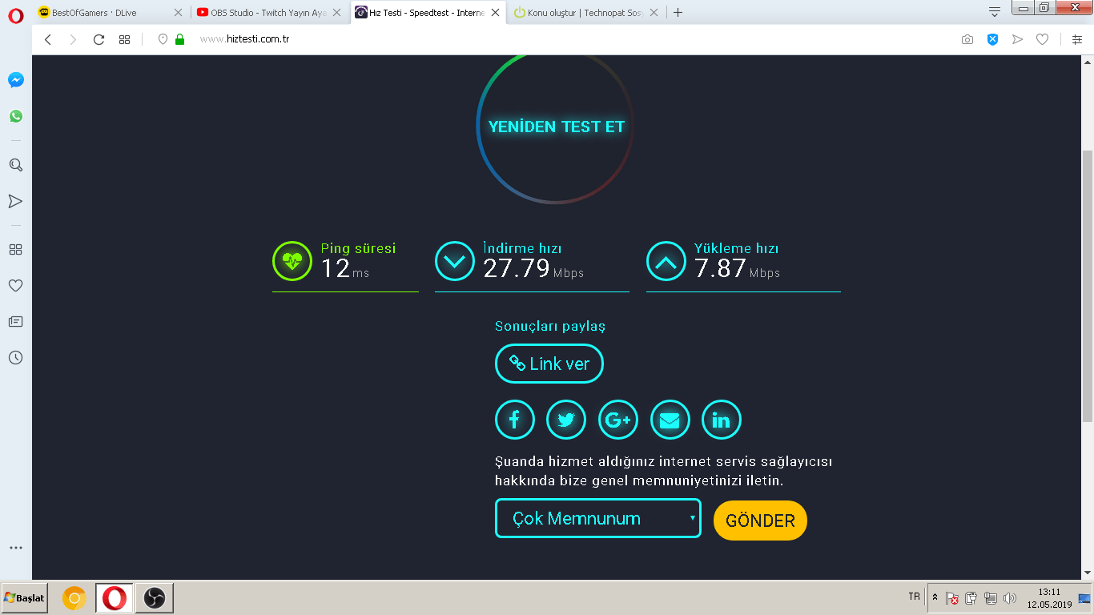Switch to the BestOfGamers DLive tab
Viewport: 1094px width, 615px height.
(111, 13)
